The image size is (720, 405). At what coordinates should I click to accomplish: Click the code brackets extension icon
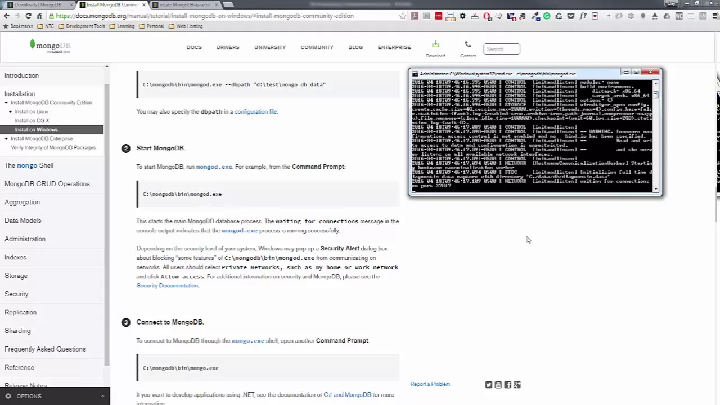coord(703,16)
